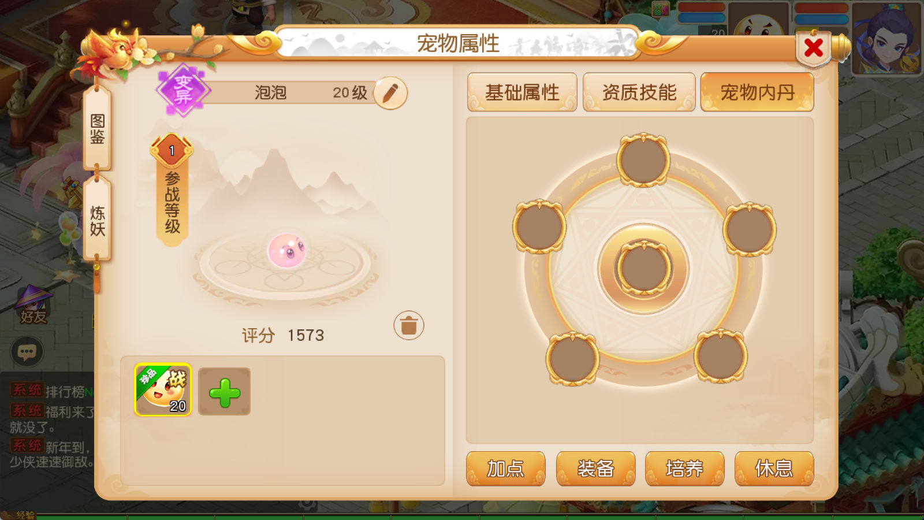Select the level 20 pet thumbnail

pos(163,390)
